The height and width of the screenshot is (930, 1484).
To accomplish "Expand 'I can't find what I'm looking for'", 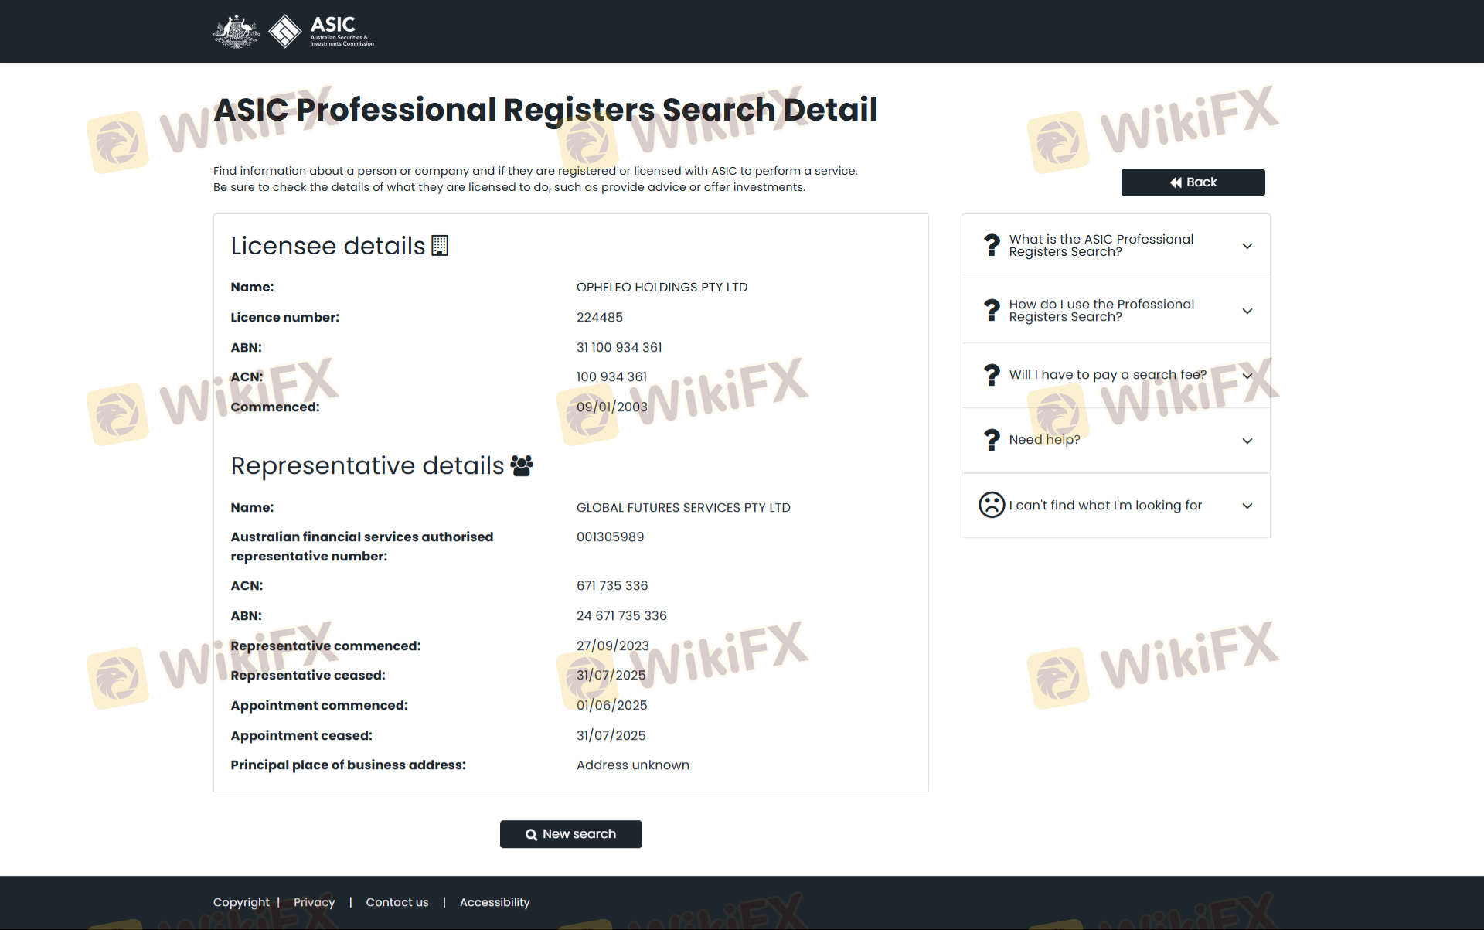I will coord(1247,506).
